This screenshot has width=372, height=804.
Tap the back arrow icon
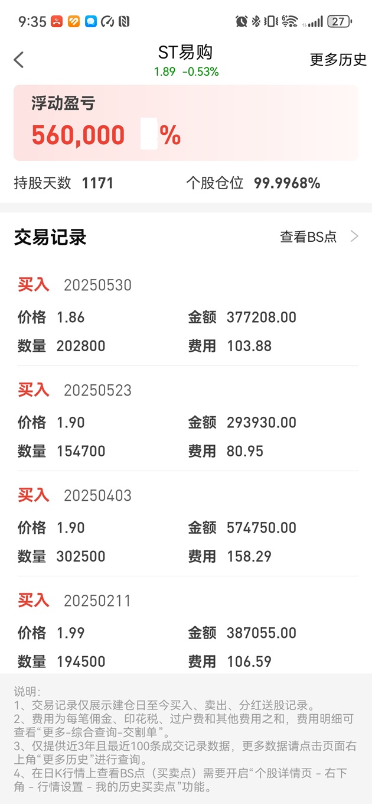pos(19,60)
